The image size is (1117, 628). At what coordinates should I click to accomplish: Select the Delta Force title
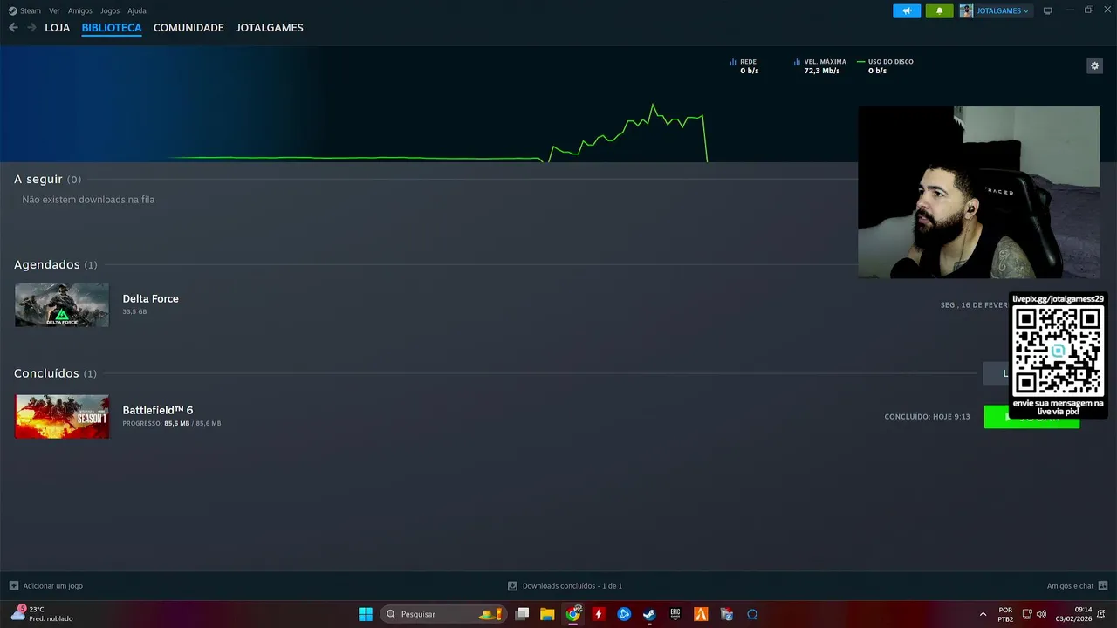point(150,298)
